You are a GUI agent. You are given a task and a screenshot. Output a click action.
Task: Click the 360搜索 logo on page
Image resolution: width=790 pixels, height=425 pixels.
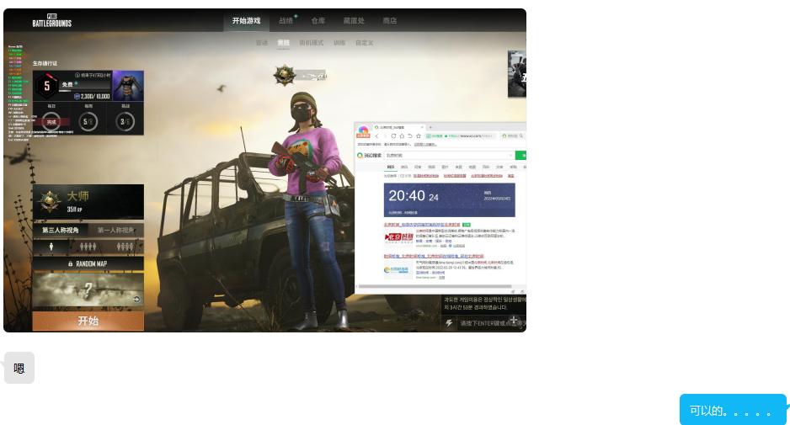tap(369, 155)
